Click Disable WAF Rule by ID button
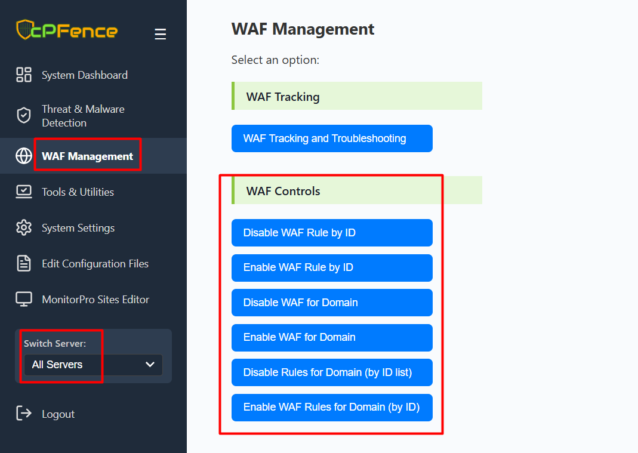 click(x=332, y=233)
